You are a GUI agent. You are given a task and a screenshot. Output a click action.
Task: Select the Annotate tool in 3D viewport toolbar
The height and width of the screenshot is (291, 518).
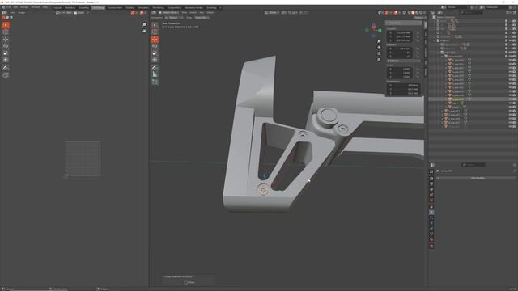(x=155, y=67)
